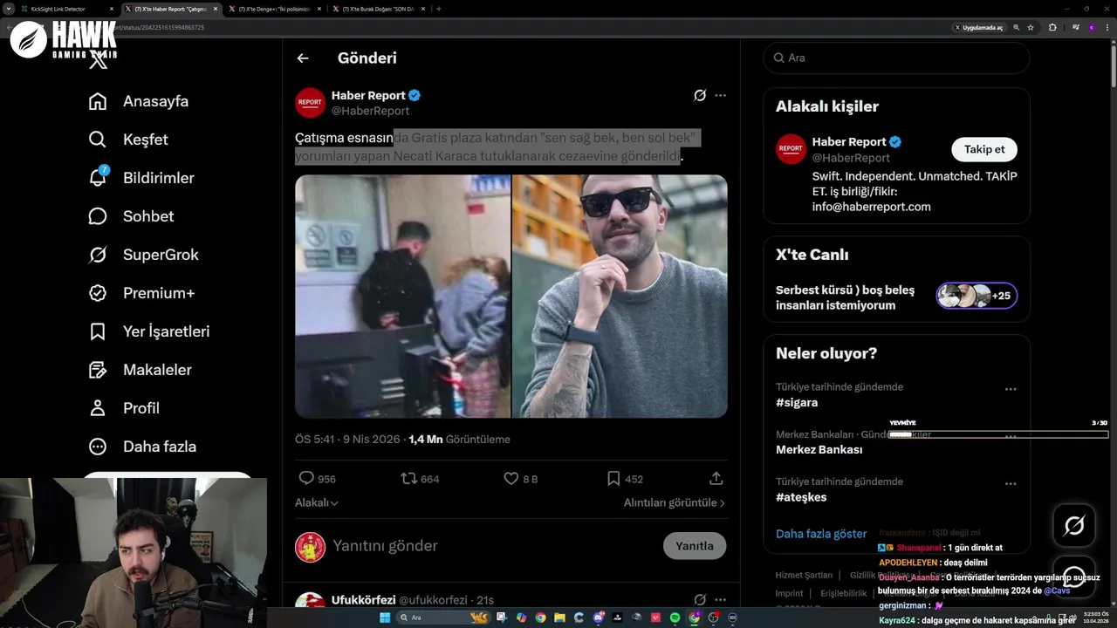Click reply icon with 956 replies
1117x628 pixels.
tap(306, 478)
